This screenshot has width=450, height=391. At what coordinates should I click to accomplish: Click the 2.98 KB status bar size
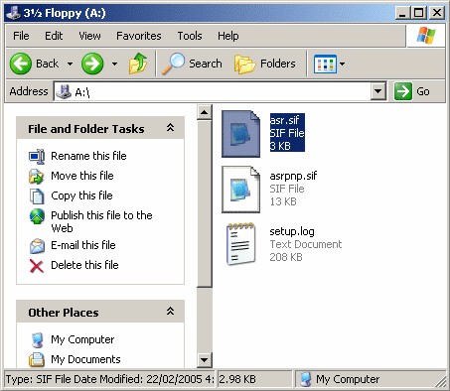(237, 379)
